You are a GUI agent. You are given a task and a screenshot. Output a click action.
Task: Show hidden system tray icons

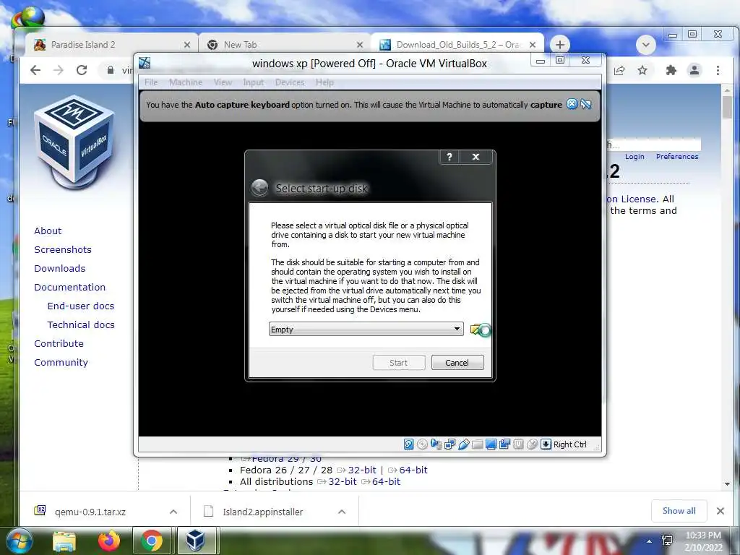pos(650,541)
